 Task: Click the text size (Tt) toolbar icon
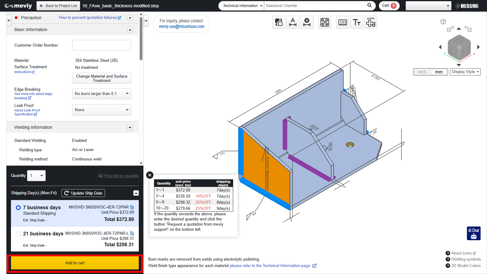coord(356,22)
